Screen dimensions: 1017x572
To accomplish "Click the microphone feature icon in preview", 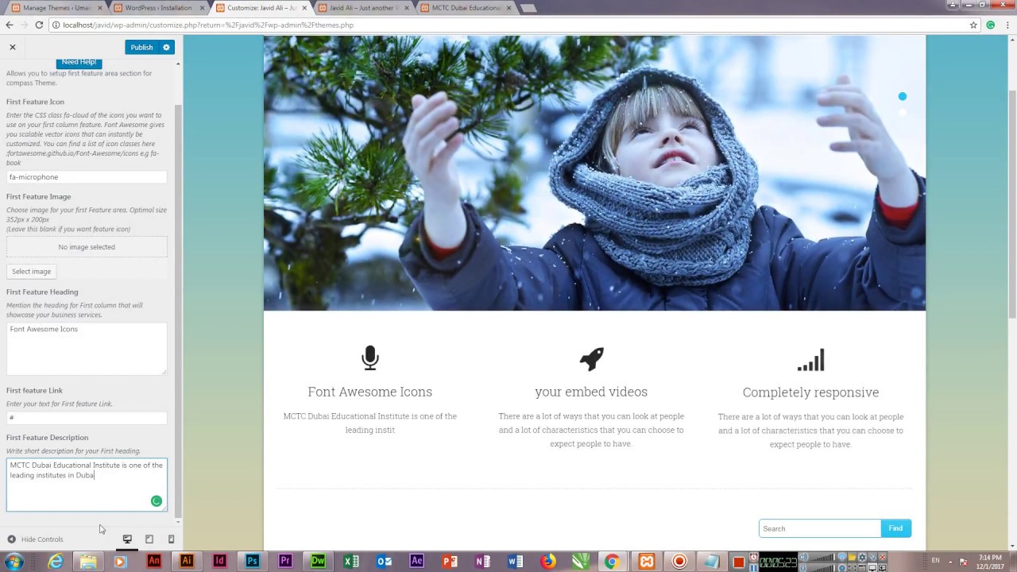I will coord(370,358).
